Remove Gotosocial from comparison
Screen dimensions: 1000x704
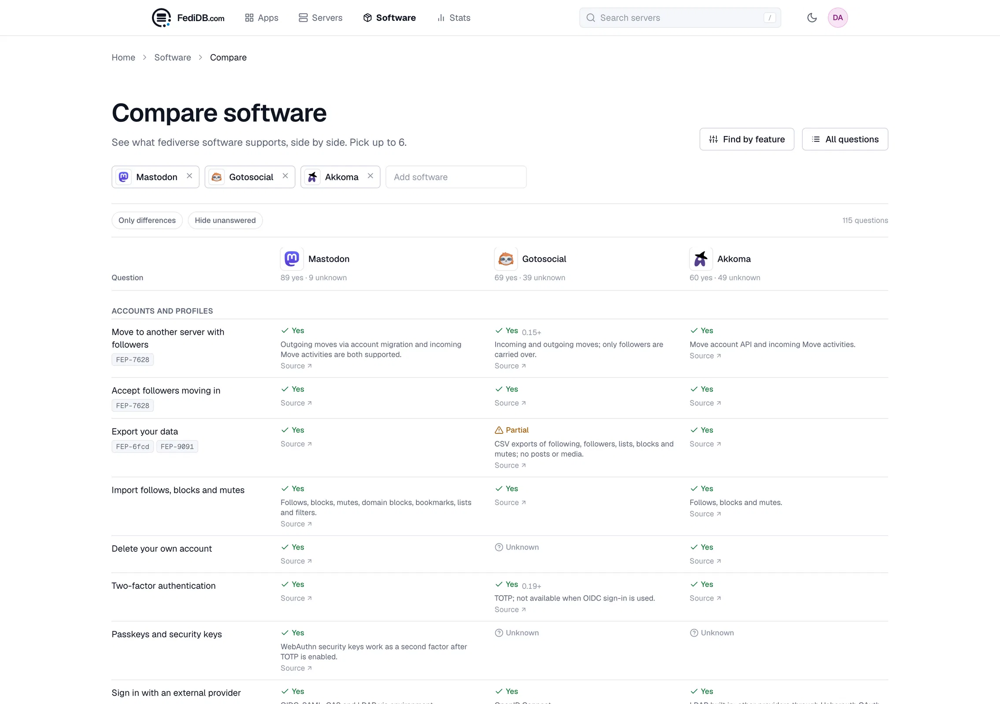click(x=285, y=176)
